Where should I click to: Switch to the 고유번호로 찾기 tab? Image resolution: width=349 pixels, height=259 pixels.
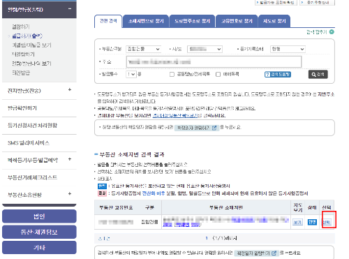point(237,21)
